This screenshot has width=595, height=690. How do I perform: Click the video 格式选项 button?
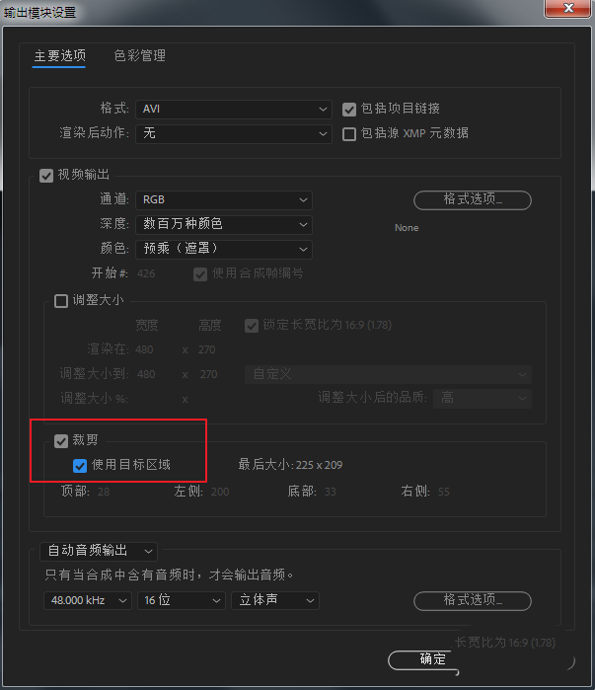click(x=473, y=199)
